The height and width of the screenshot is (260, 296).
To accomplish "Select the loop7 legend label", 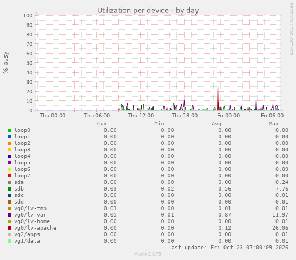I will [22, 176].
